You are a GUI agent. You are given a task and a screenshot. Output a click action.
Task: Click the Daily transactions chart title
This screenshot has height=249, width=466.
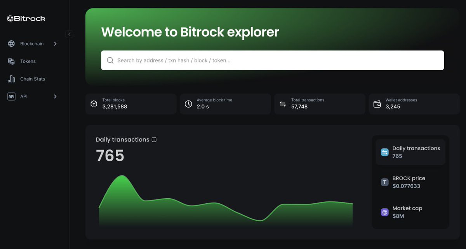[122, 139]
